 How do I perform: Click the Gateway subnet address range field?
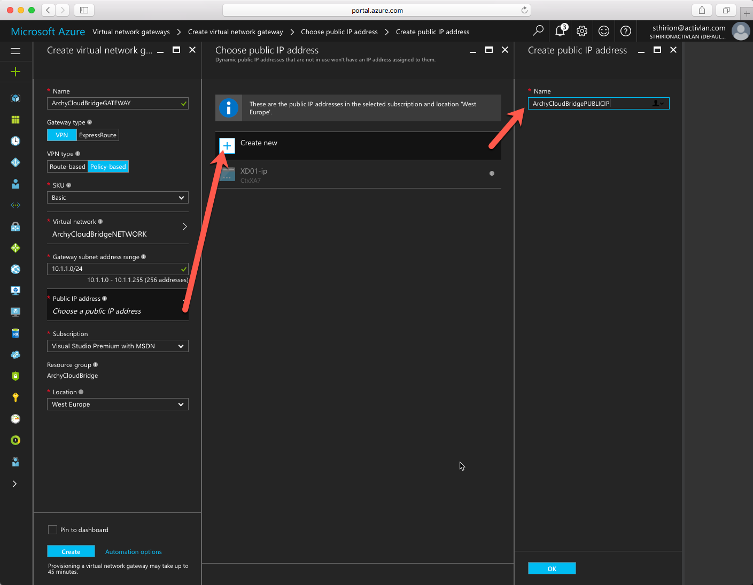click(x=118, y=269)
